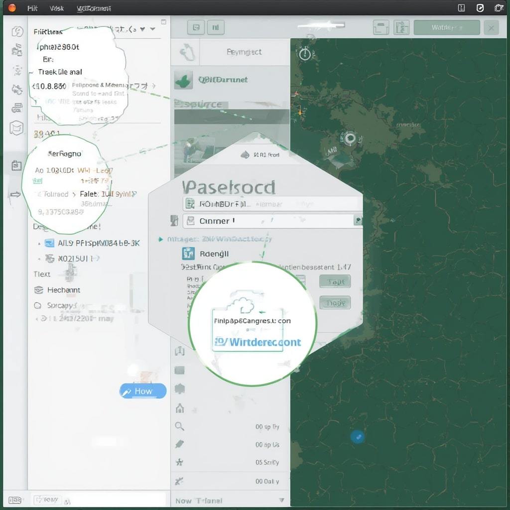Viewport: 510px width, 510px height.
Task: Open the underlined third title bar menu
Action: [94, 8]
